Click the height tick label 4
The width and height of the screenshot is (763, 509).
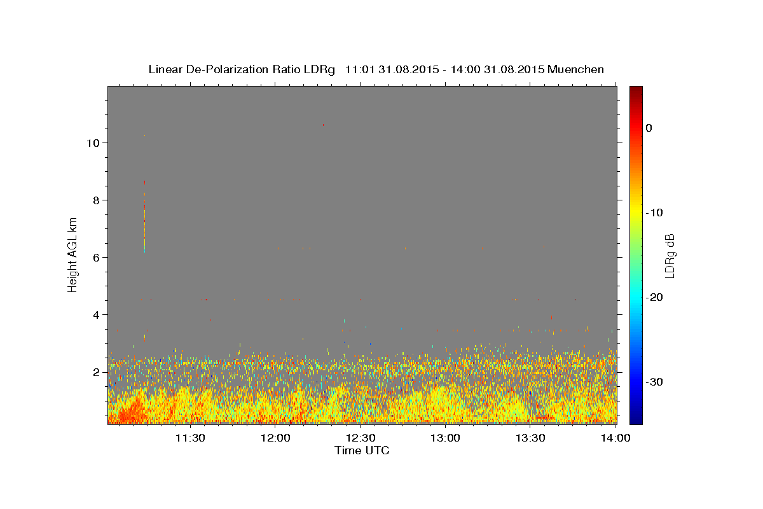point(97,315)
